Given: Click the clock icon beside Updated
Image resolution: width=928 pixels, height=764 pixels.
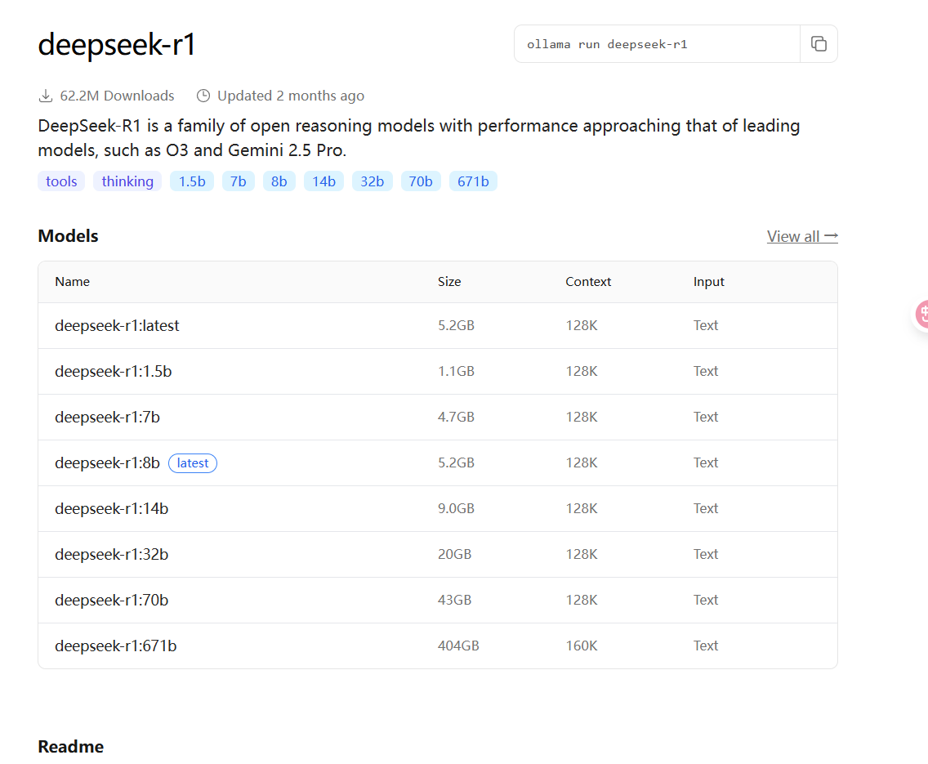Looking at the screenshot, I should [x=203, y=96].
